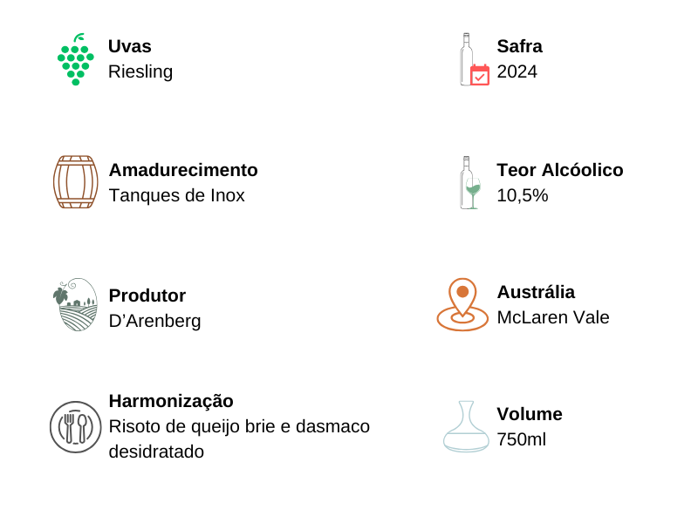Screen dimensions: 698x523
Task: Select the Teor Alcóolico heading
Action: 560,170
